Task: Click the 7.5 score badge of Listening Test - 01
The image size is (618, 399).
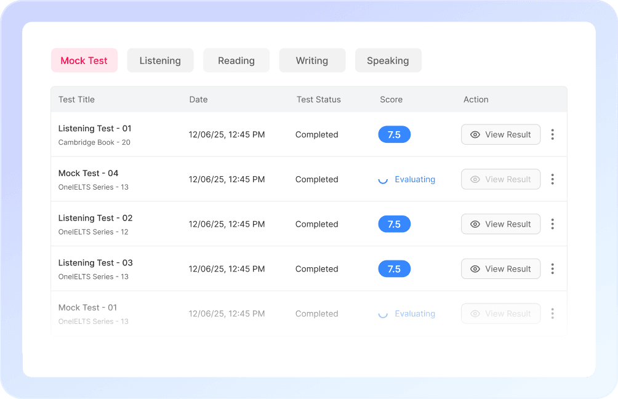Action: pos(394,134)
